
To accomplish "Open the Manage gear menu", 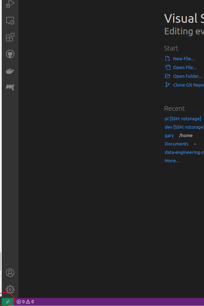I will 10,289.
